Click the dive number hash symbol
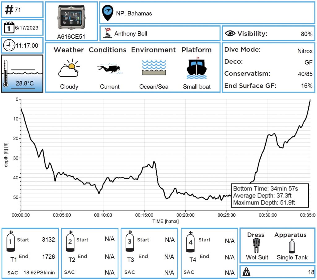 point(9,10)
